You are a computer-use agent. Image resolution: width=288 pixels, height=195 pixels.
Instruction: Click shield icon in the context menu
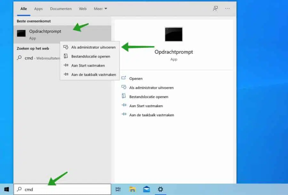coord(66,47)
